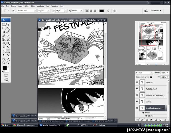Toggle Effects visibility eye
This screenshot has height=133, width=171.
tap(143, 113)
